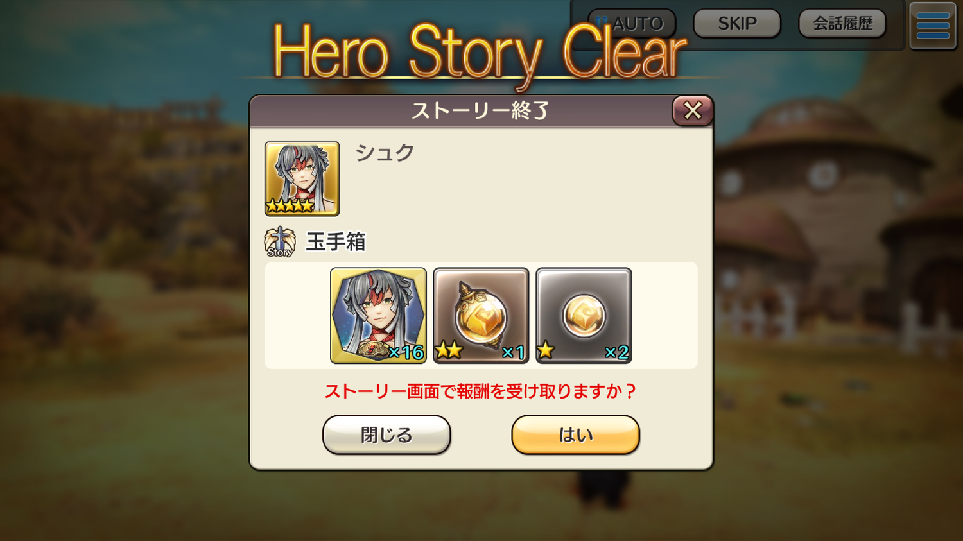Image resolution: width=963 pixels, height=541 pixels.
Task: Click the Hero Story Clear banner
Action: tap(480, 53)
